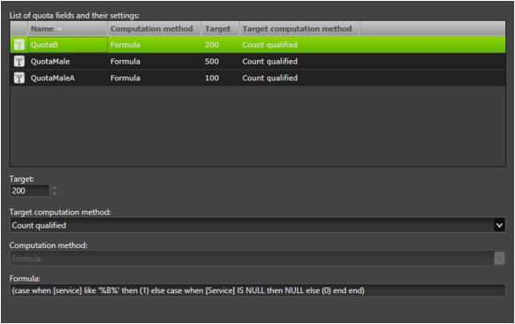515x324 pixels.
Task: Click the disabled Computation method dropdown arrow
Action: 499,259
